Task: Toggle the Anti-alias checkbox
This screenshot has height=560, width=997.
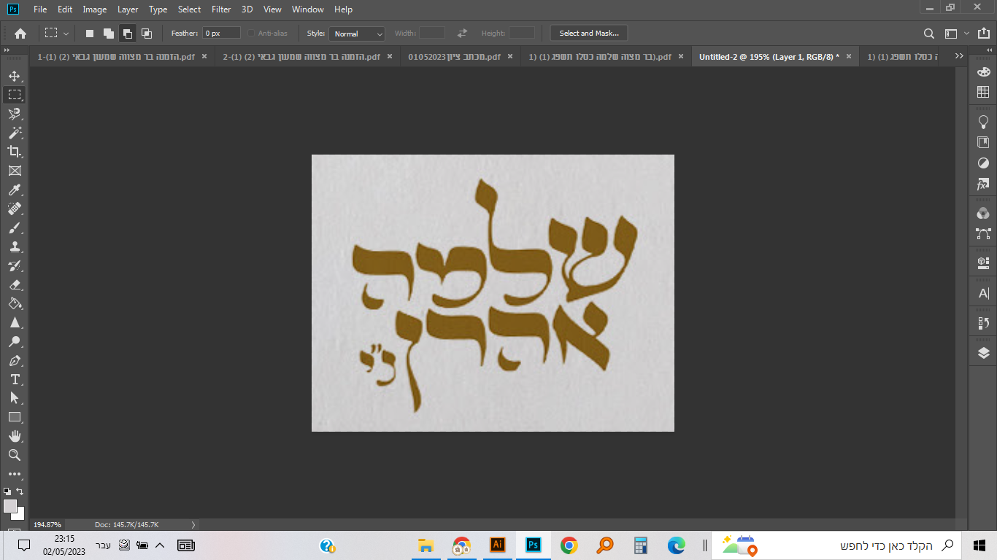Action: pos(252,34)
